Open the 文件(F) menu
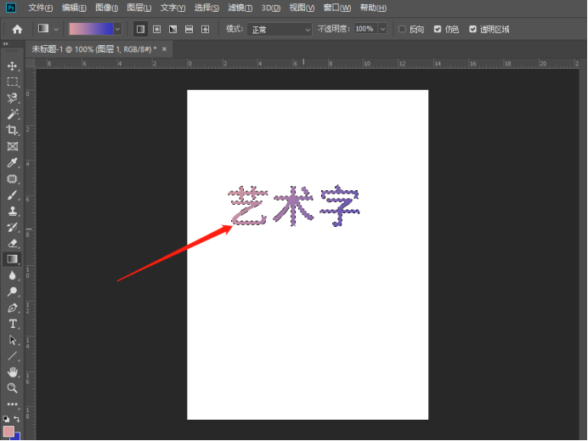 [x=41, y=8]
